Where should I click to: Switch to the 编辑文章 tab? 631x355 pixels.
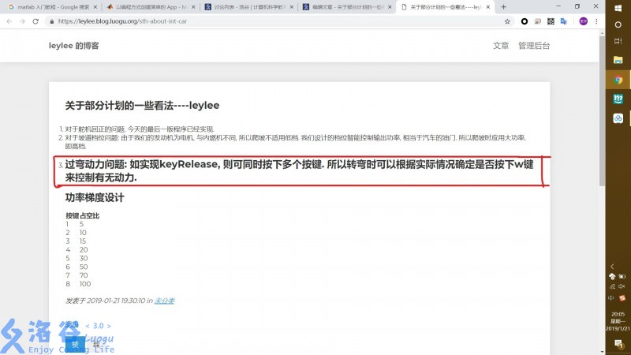[x=345, y=6]
